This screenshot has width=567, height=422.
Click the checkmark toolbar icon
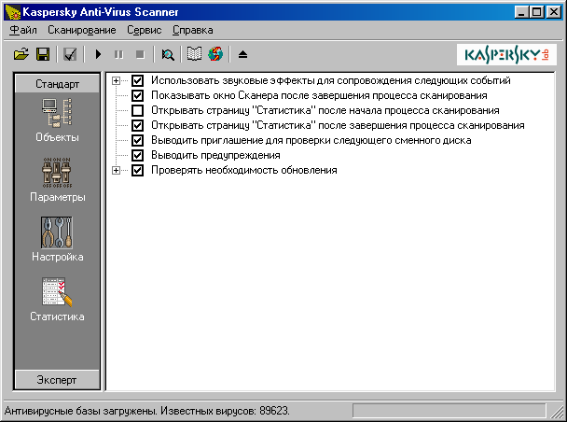coord(70,55)
